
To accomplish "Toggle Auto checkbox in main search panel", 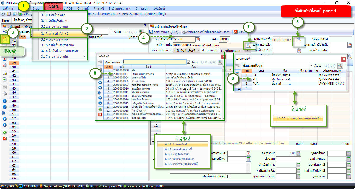I will tap(111, 32).
